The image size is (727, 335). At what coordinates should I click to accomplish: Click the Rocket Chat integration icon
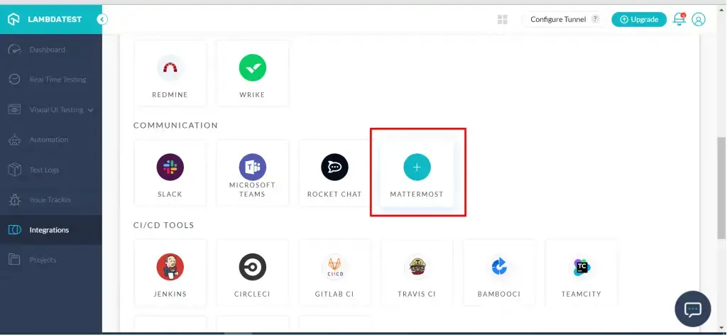click(334, 167)
